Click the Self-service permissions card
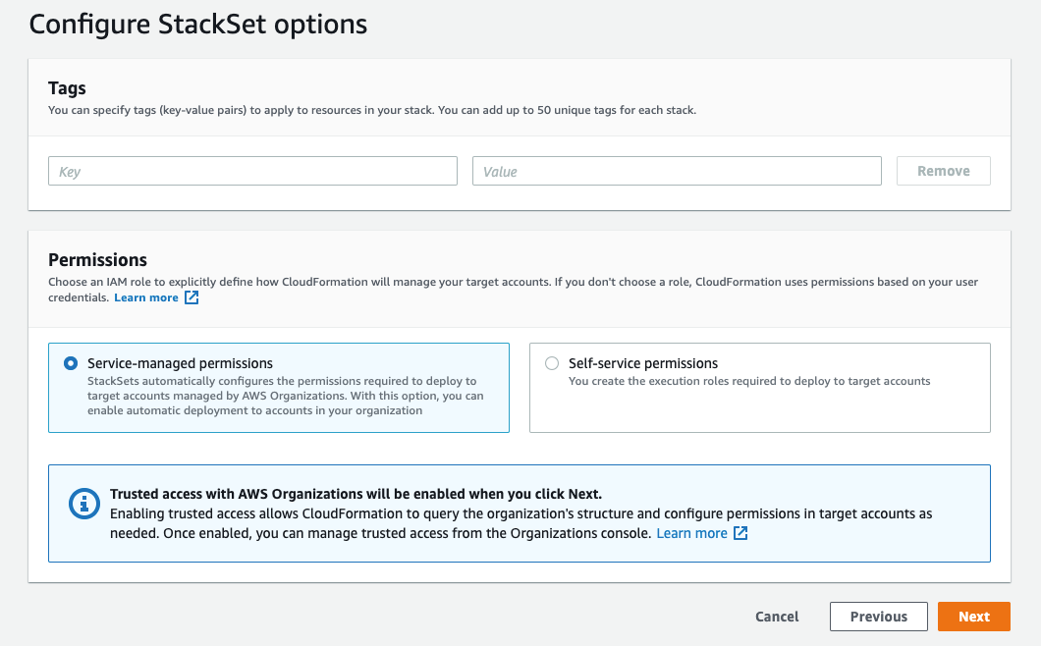 coord(759,387)
